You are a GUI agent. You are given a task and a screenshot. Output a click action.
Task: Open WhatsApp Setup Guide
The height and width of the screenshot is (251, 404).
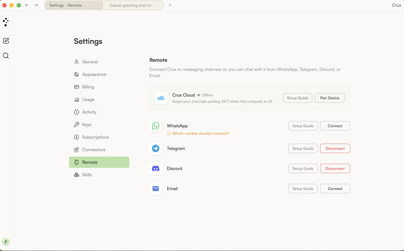303,126
